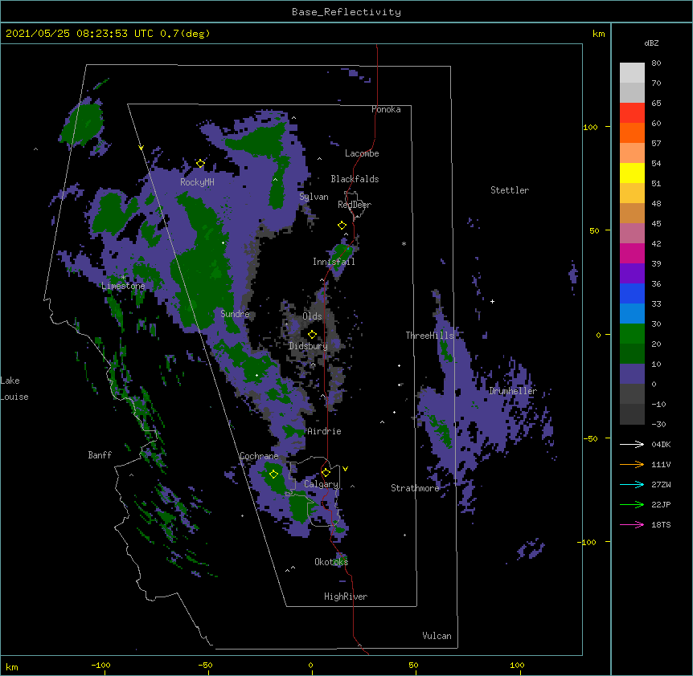Click the yellow station marker south of RedDeer
The height and width of the screenshot is (676, 693).
click(342, 226)
